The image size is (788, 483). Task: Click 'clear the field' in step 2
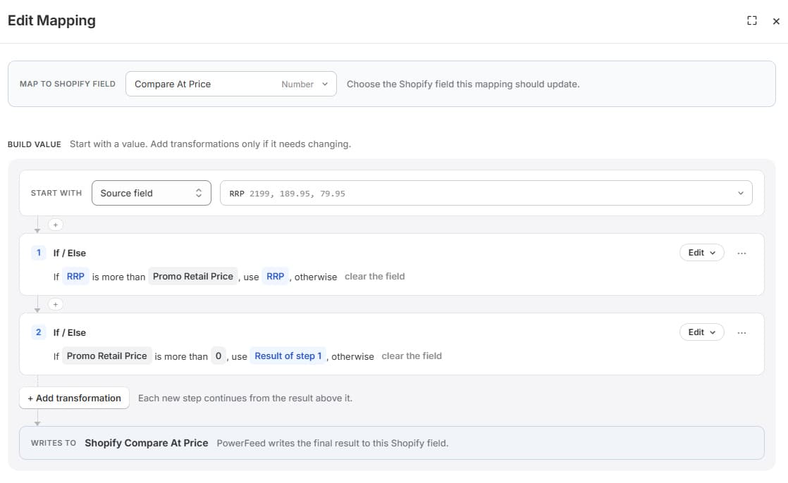(x=412, y=356)
